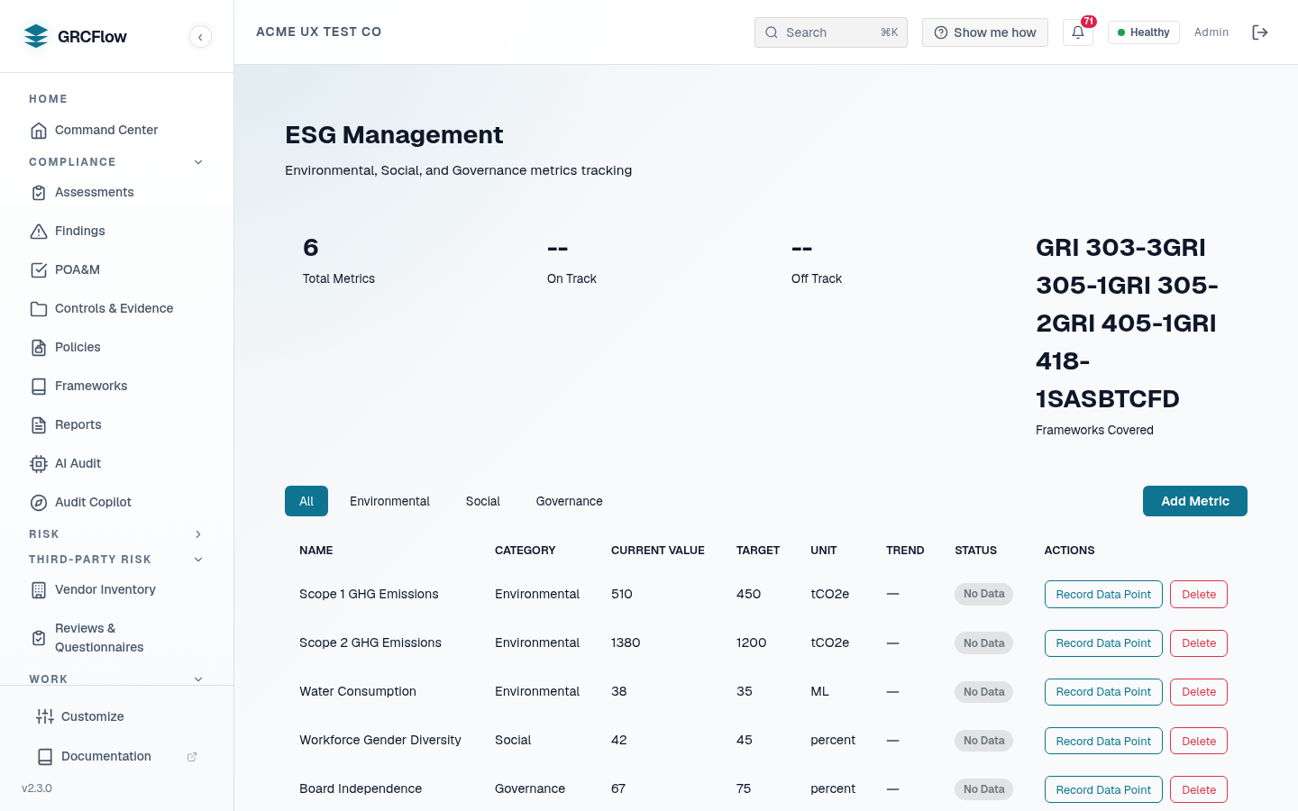
Task: Select the All metrics tab
Action: coord(306,501)
